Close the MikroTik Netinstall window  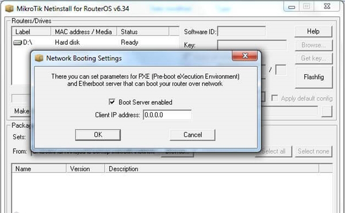click(327, 6)
